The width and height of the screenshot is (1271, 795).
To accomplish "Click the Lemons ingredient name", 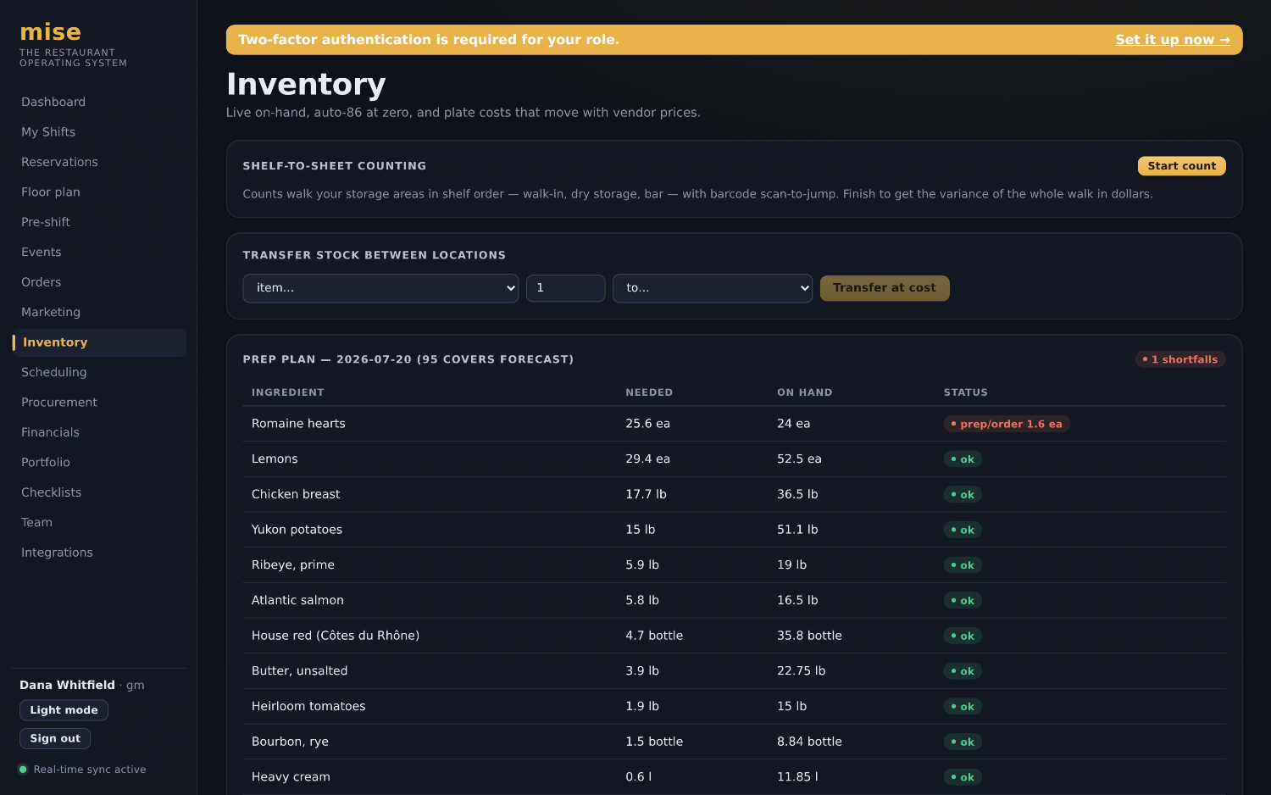I will (x=275, y=459).
